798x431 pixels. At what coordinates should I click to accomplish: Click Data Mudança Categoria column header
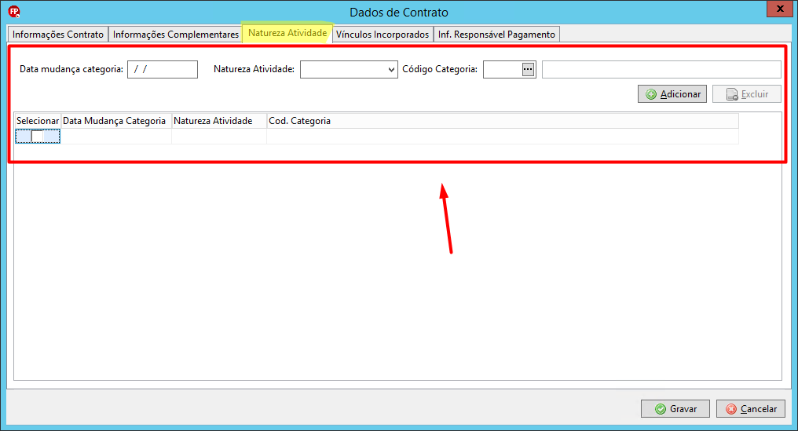(x=116, y=121)
